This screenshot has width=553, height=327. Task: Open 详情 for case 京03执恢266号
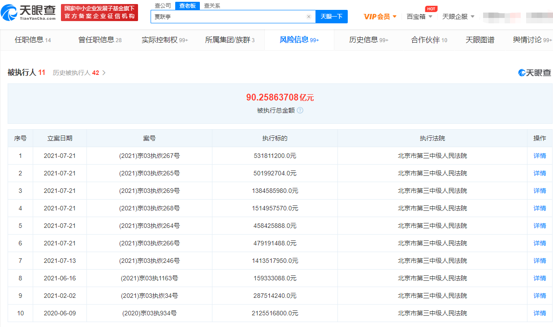pos(540,243)
